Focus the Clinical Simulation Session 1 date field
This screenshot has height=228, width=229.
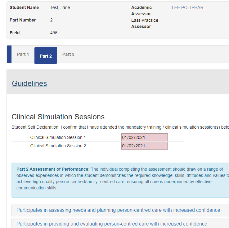pyautogui.click(x=144, y=137)
